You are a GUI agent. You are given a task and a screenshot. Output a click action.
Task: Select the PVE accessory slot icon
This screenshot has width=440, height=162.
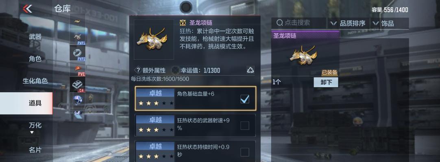77,69
